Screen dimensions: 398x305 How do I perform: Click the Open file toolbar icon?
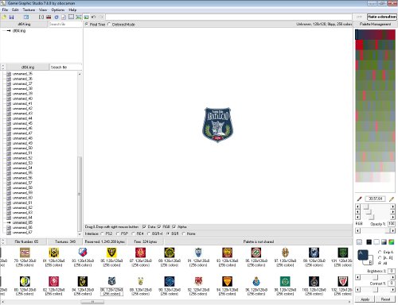[x=4, y=17]
